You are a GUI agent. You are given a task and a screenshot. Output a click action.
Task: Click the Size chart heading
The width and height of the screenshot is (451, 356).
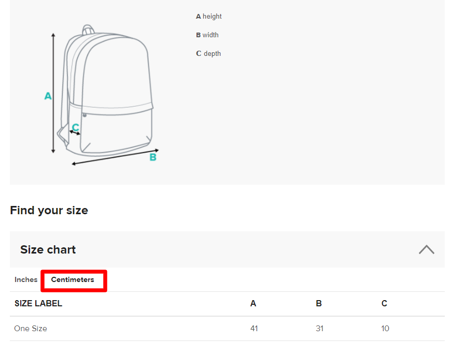(x=48, y=249)
